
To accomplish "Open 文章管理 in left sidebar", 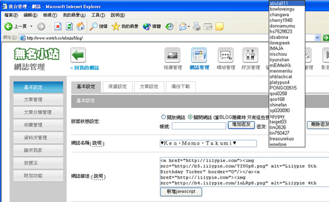I will 38,100.
